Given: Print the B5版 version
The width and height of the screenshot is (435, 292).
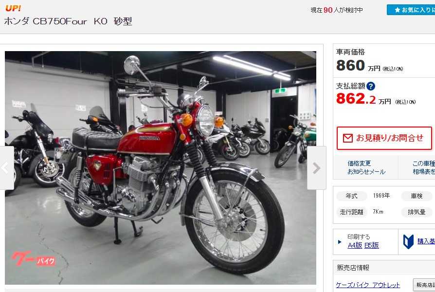Looking at the screenshot, I should coord(371,245).
